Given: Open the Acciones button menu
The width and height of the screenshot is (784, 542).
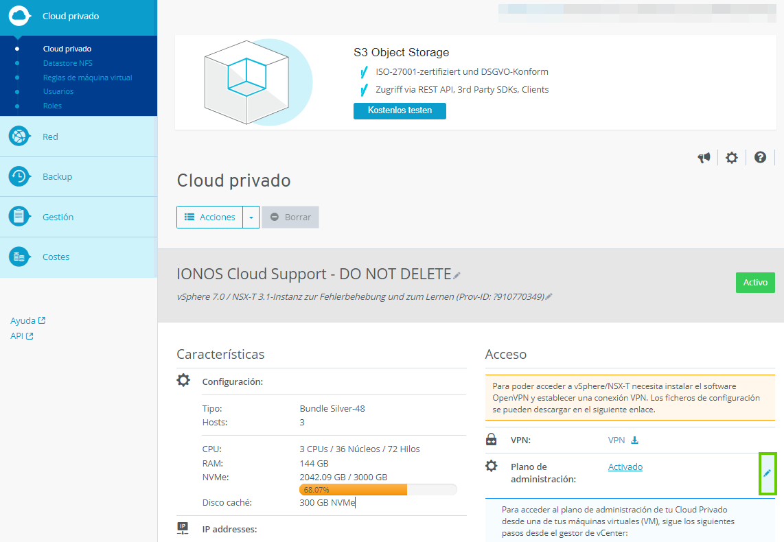Looking at the screenshot, I should coord(210,217).
